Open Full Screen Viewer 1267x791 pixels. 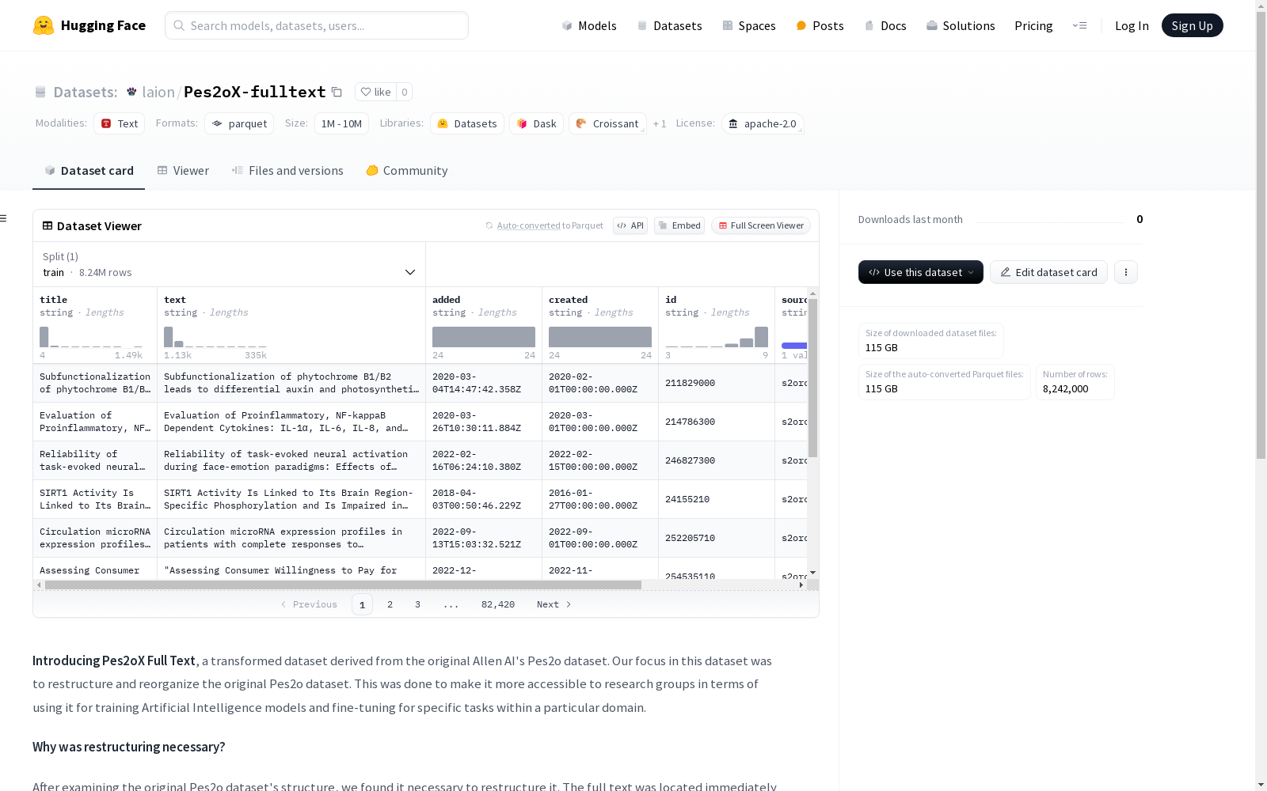[761, 225]
